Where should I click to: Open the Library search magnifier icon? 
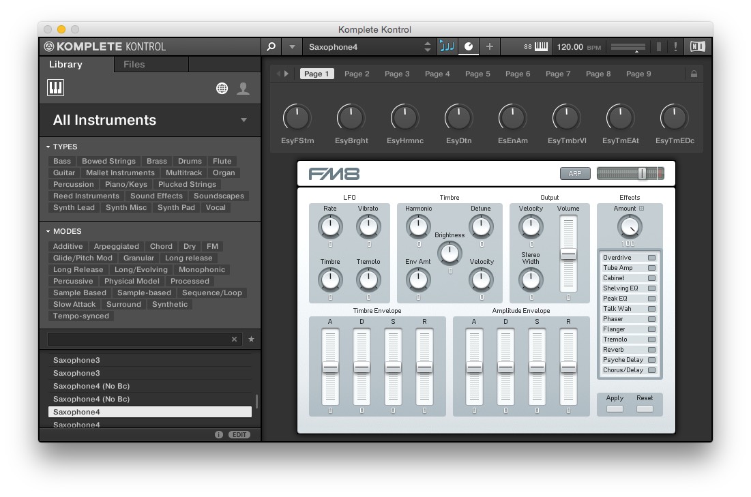[x=270, y=47]
